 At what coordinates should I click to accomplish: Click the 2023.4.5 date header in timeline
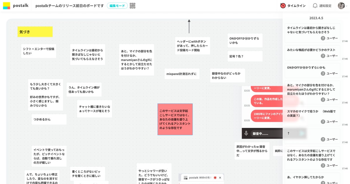pyautogui.click(x=316, y=18)
